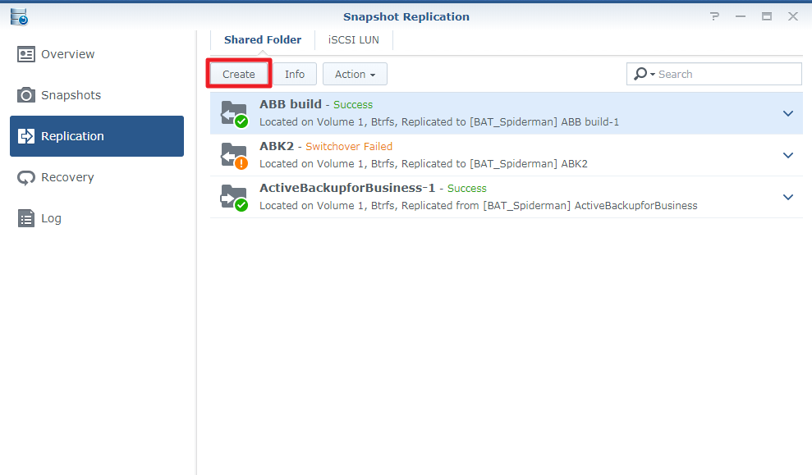Click the ABK2 folder warning icon
The height and width of the screenshot is (475, 812).
click(234, 155)
